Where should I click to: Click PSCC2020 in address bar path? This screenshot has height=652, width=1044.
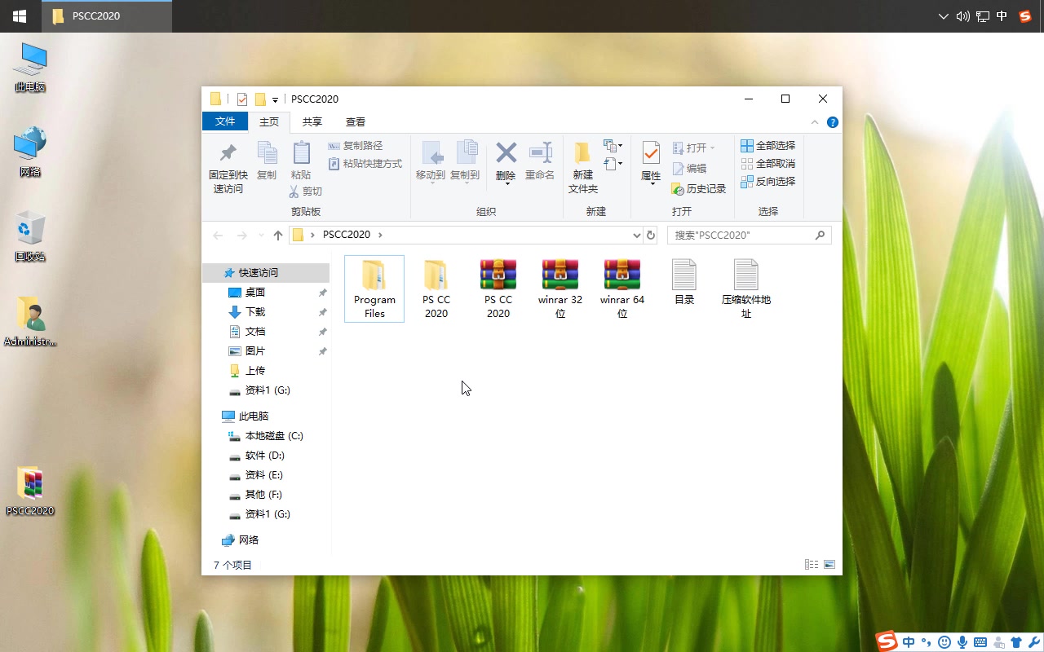pyautogui.click(x=347, y=235)
